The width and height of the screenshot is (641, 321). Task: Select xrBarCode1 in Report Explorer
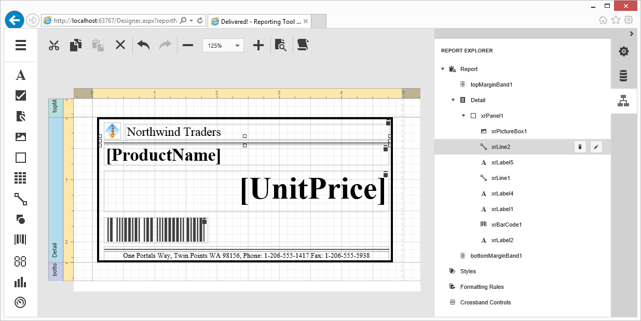(x=506, y=225)
